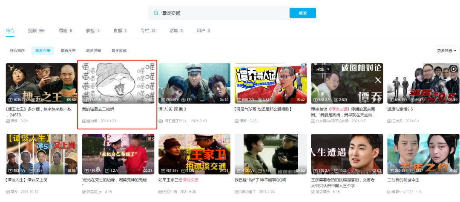The image size is (460, 202).
Task: Expand the 更多筛选 filter dropdown
Action: [446, 50]
